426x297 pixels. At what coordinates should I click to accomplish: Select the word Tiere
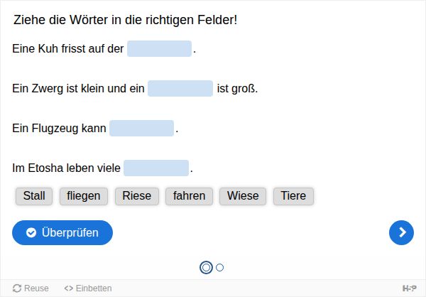point(293,196)
